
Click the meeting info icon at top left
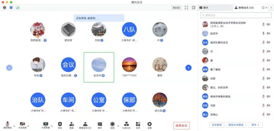[4, 8]
